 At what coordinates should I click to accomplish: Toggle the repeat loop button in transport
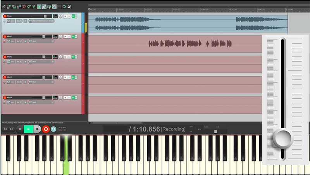tap(53, 129)
